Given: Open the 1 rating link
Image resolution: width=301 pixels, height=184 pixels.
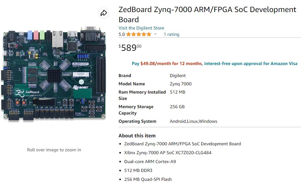Looking at the screenshot, I should pos(171,34).
